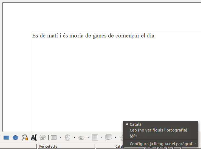Select the Ellipse drawing tool
The width and height of the screenshot is (201, 149).
pos(15,138)
